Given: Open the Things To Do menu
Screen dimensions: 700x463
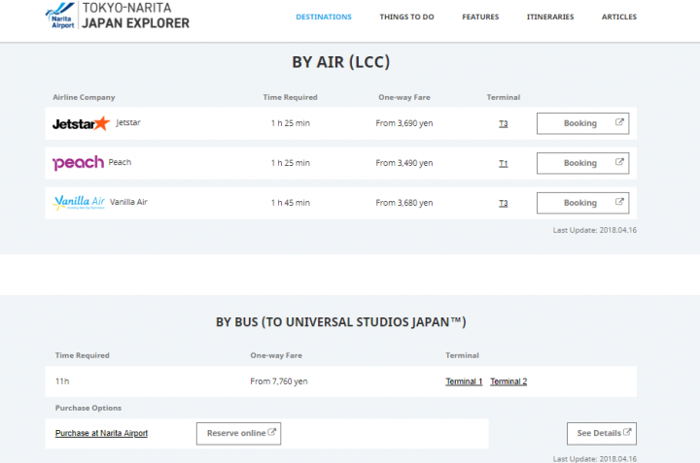Looking at the screenshot, I should click(406, 17).
